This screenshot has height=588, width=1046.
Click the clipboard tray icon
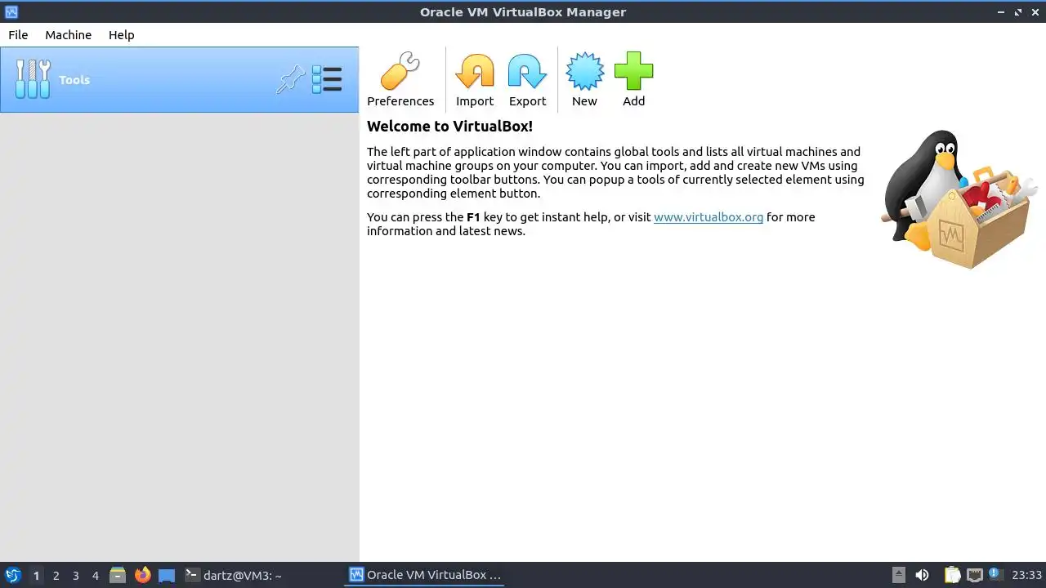tap(952, 575)
